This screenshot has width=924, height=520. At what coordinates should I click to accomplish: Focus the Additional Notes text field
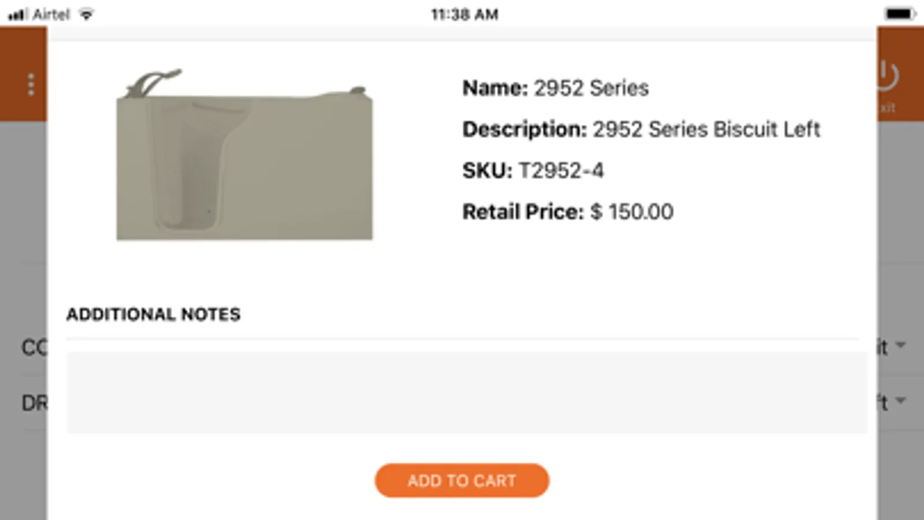pos(466,392)
